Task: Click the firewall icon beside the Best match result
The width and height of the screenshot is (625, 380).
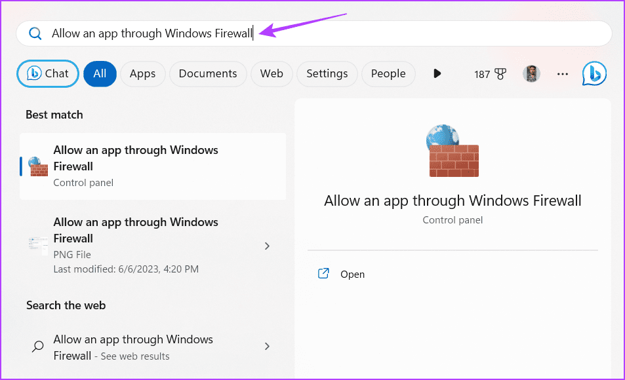Action: pos(38,166)
